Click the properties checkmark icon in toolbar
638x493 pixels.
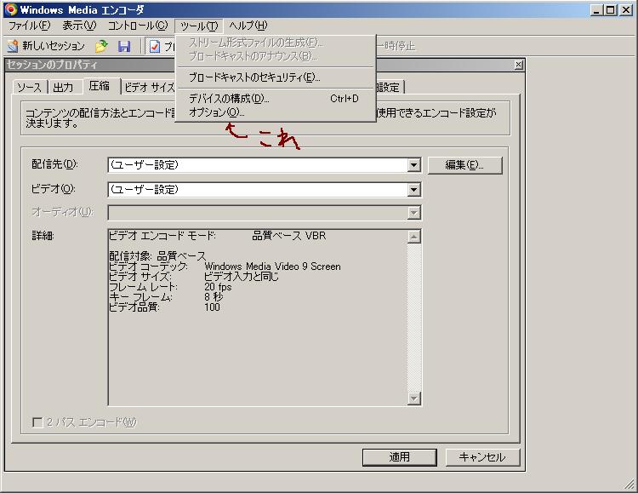tap(154, 46)
